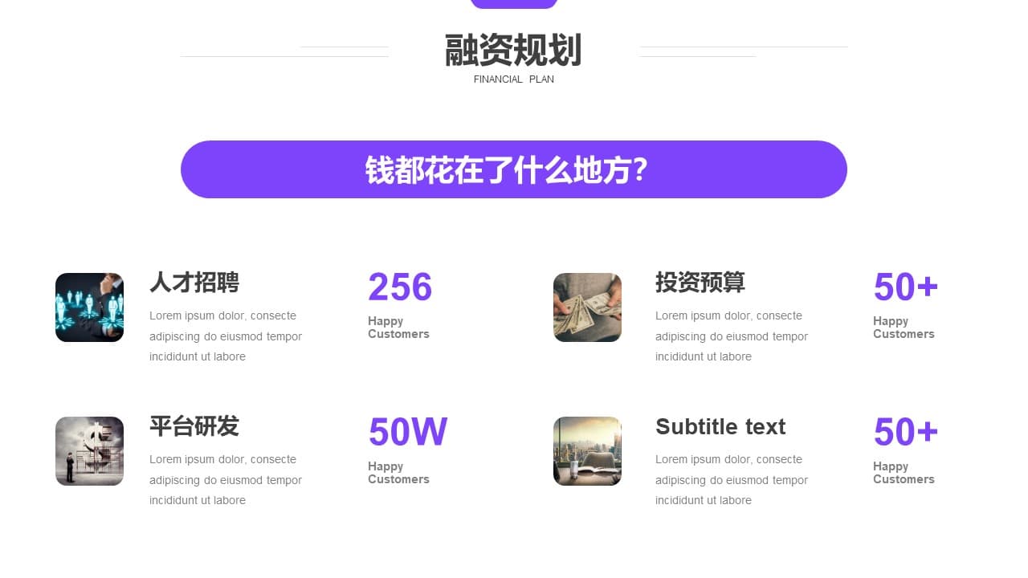The height and width of the screenshot is (578, 1028).
Task: Select the subtitle FINANCIAL PLAN
Action: [514, 79]
